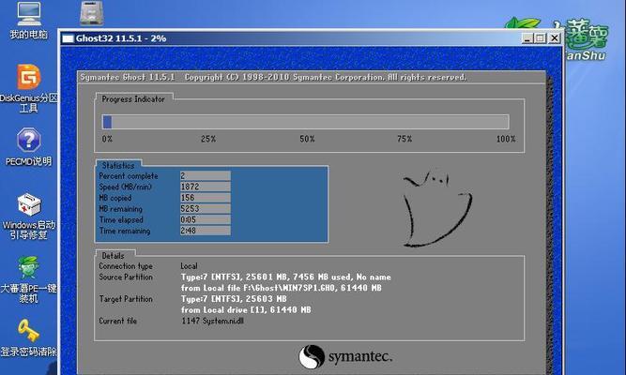Click the Percent complete value 2

pyautogui.click(x=206, y=176)
